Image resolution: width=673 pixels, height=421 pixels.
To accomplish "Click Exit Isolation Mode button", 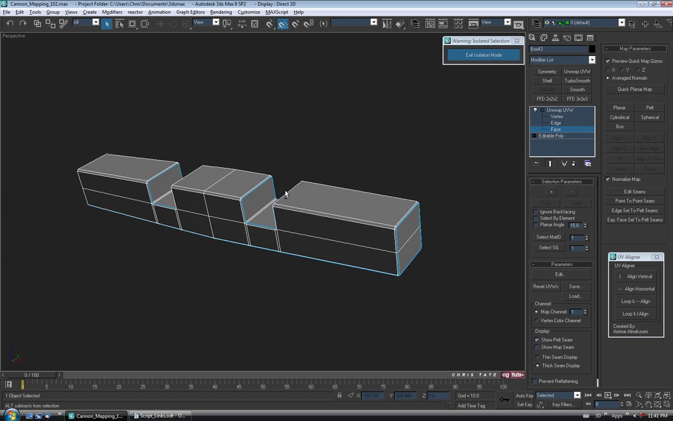I will pos(484,55).
